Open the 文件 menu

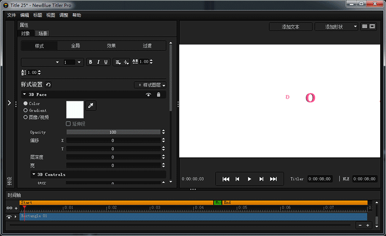coord(12,15)
